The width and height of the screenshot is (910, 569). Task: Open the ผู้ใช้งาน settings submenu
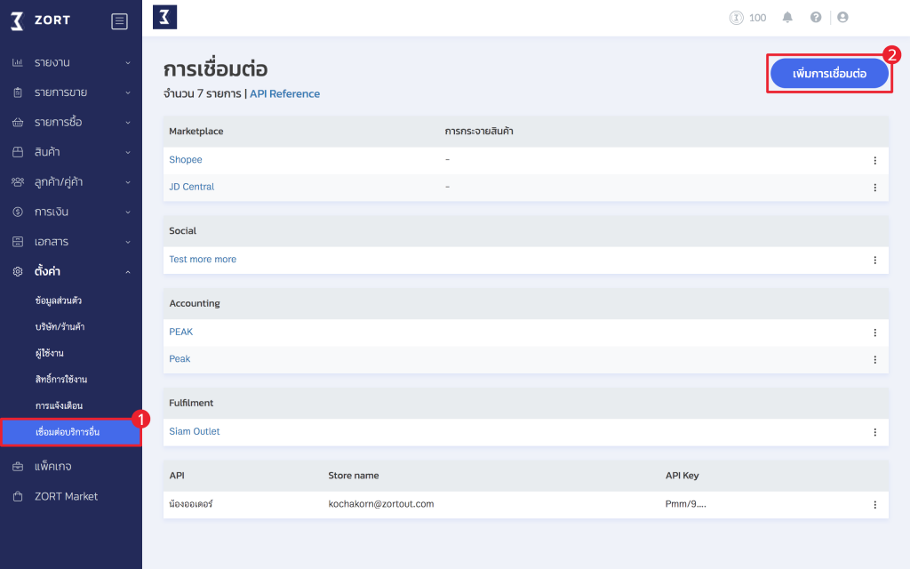[50, 353]
